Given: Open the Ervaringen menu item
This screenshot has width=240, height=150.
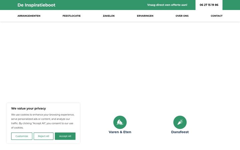Looking at the screenshot, I should (145, 16).
